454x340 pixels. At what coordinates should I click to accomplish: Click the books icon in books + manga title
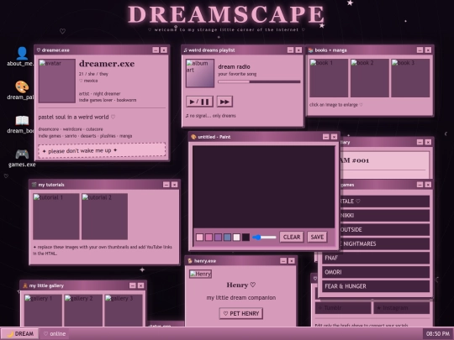pos(311,50)
